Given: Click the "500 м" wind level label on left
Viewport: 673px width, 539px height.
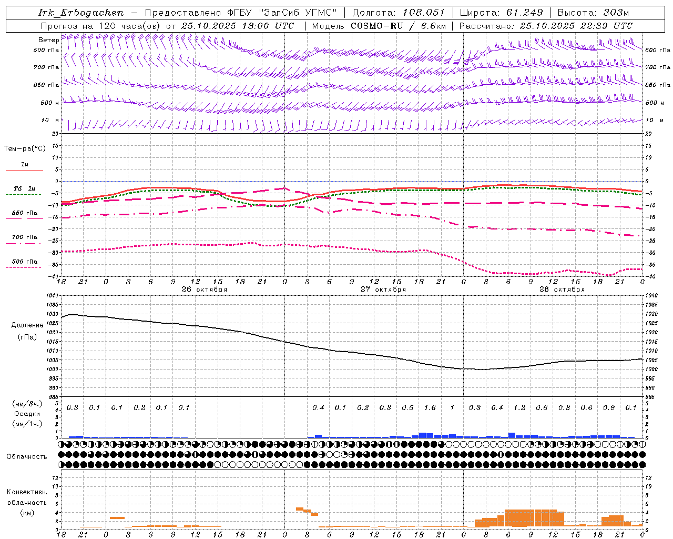Looking at the screenshot, I should (50, 103).
